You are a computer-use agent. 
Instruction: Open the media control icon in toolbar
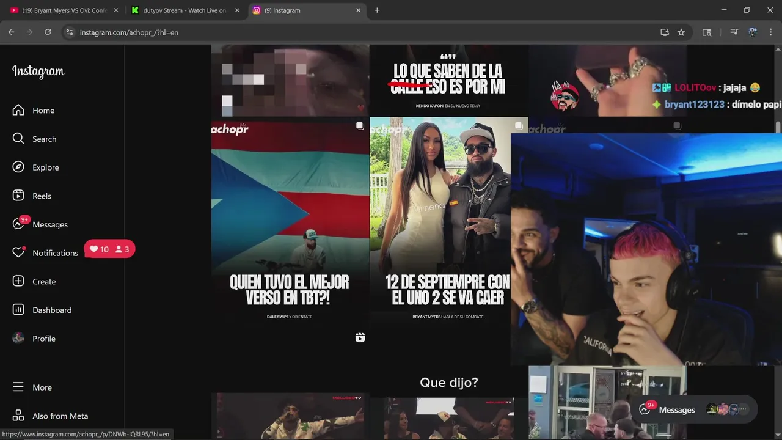pyautogui.click(x=734, y=32)
